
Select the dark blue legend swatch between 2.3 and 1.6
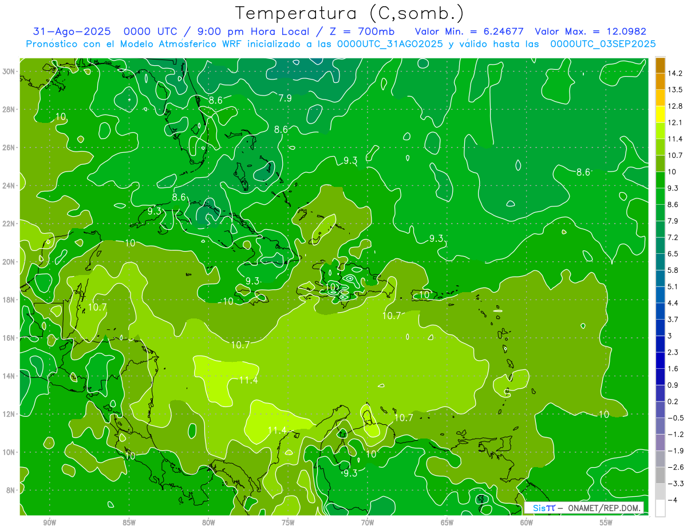[660, 360]
